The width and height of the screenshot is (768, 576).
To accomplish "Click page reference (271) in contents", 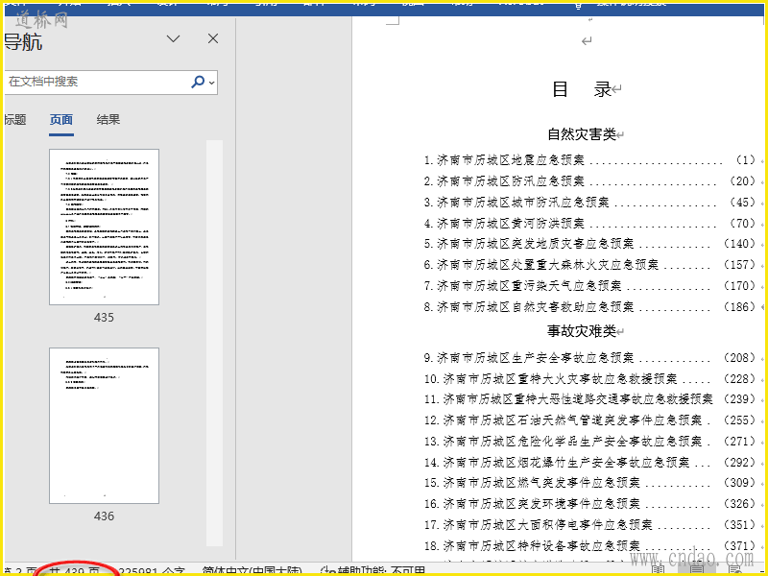I will [x=740, y=442].
